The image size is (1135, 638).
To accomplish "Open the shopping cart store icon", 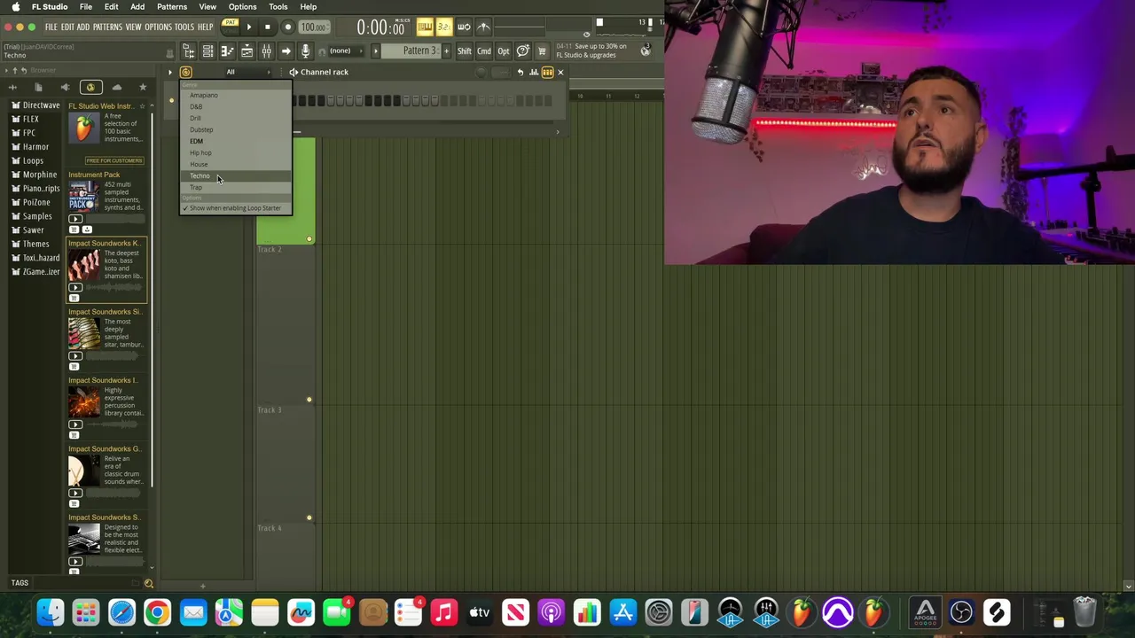I will pyautogui.click(x=542, y=51).
